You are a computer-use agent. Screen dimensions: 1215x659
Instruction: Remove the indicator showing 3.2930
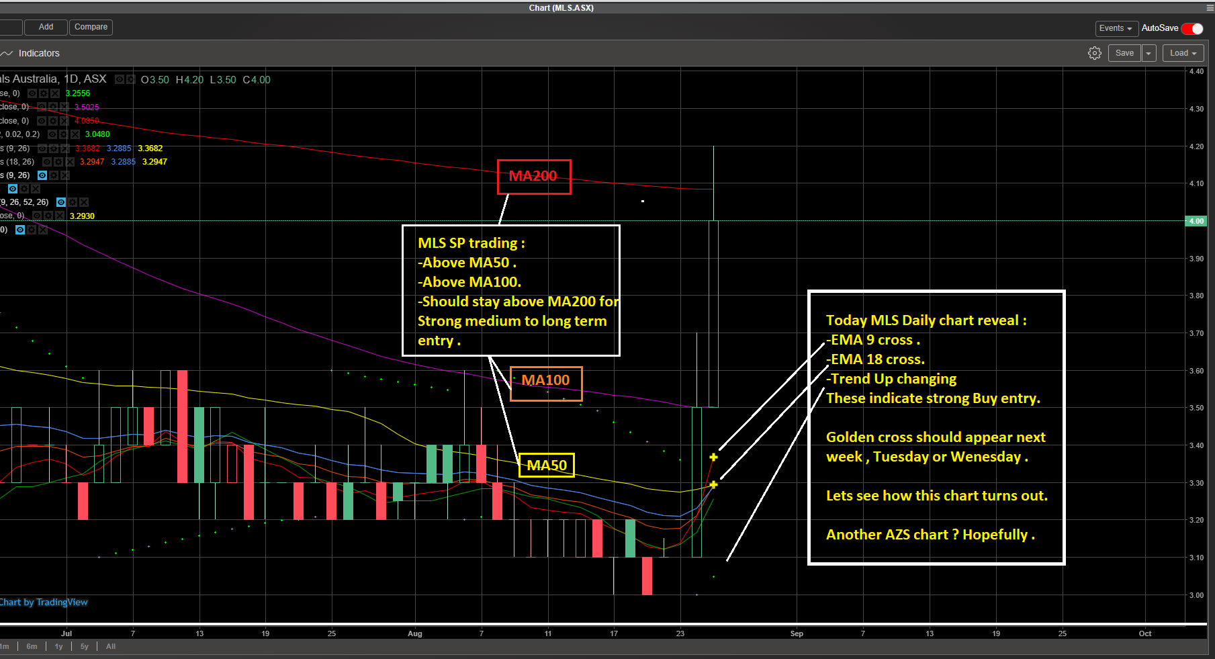(x=60, y=216)
